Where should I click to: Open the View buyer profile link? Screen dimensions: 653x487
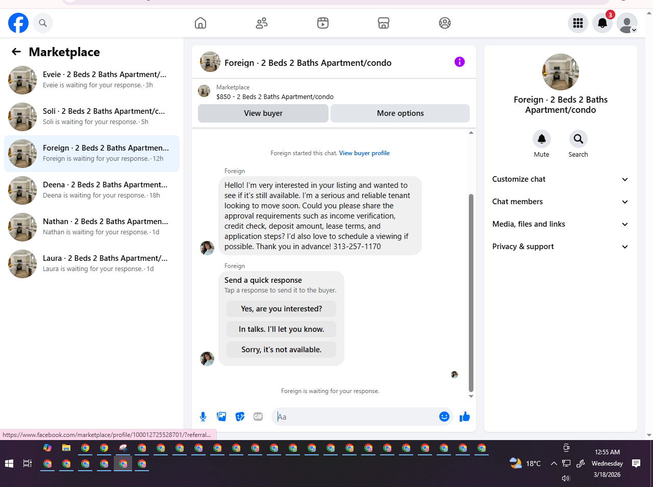pyautogui.click(x=364, y=153)
